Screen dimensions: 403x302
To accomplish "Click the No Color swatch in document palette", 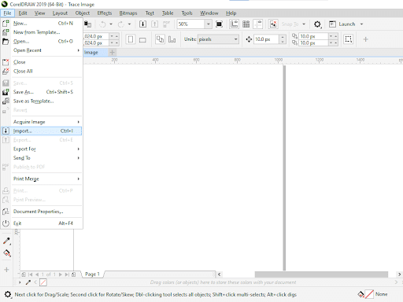I will pos(43,282).
